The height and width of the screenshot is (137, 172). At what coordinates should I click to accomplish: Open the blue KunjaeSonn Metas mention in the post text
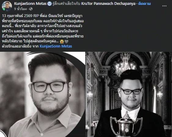click(x=56, y=46)
